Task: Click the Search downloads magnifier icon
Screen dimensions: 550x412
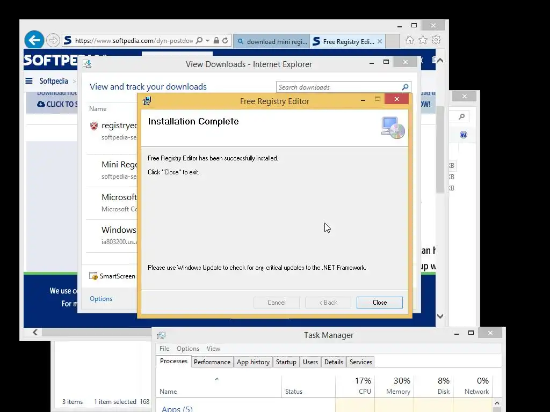Action: (x=405, y=87)
